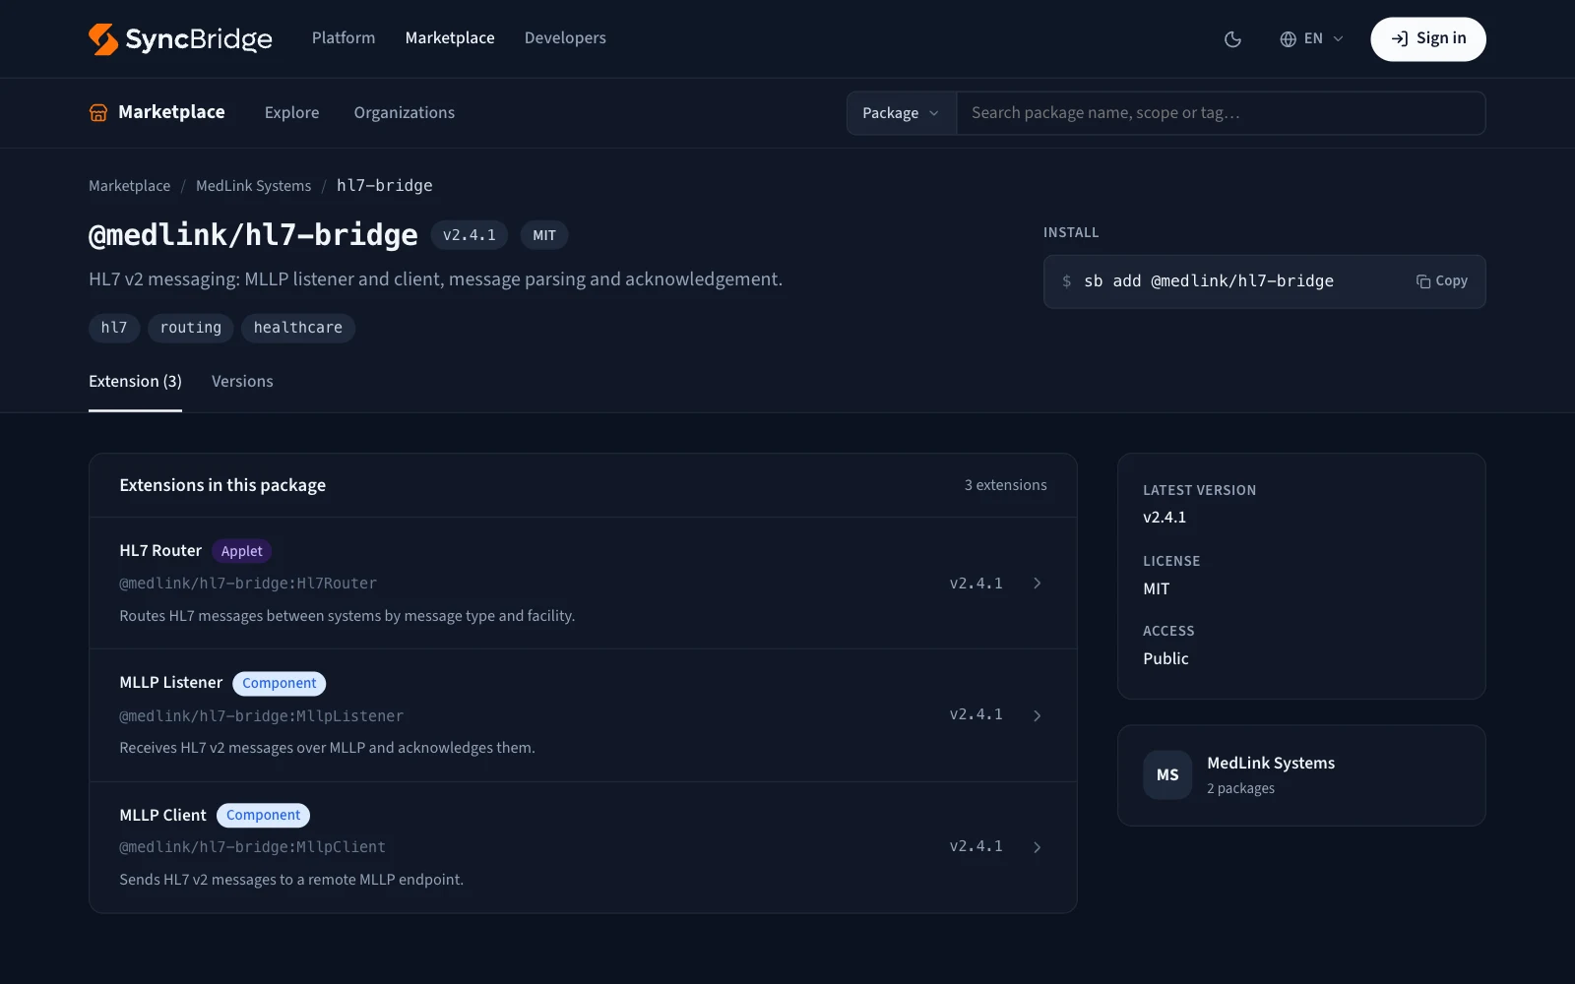
Task: Click Marketplace breadcrumb link
Action: [129, 186]
